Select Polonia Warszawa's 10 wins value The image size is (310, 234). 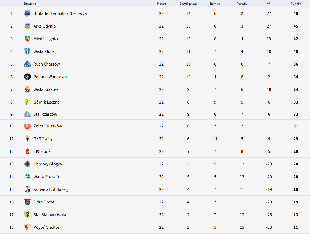188,77
